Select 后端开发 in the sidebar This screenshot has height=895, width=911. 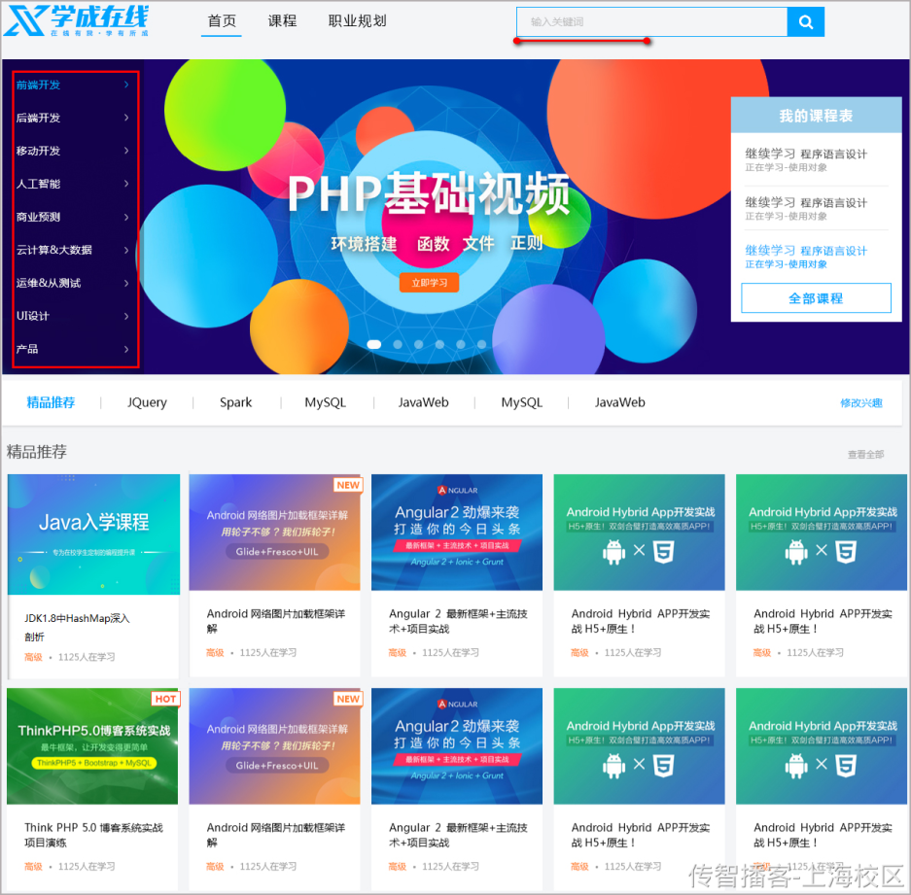(38, 118)
